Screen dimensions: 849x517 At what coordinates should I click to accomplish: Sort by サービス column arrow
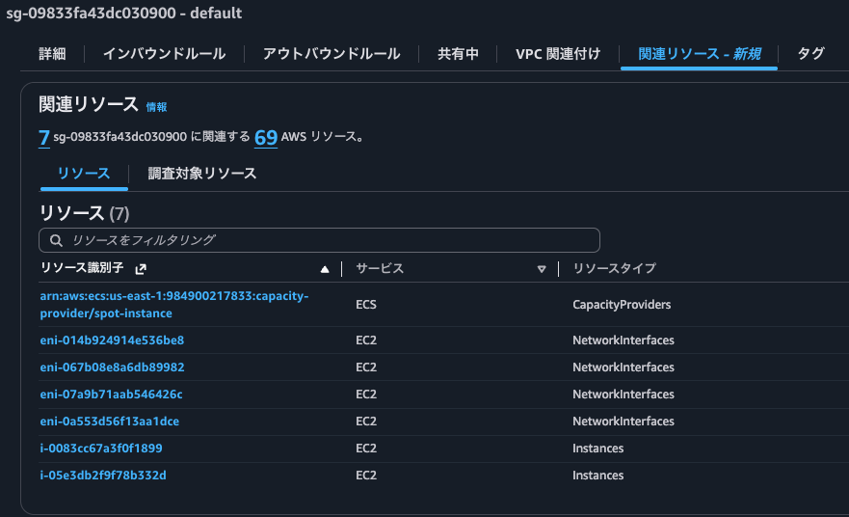(x=541, y=269)
